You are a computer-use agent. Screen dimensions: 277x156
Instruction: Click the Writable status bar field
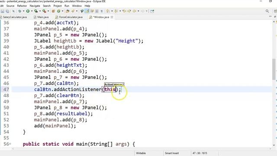pos(141,153)
